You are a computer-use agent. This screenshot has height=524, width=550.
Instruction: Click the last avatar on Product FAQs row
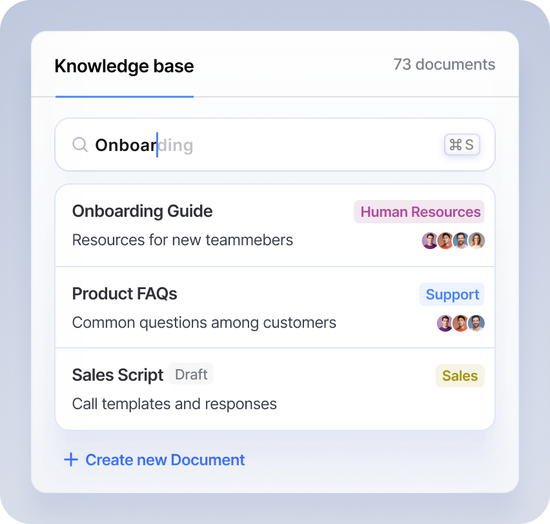tap(476, 324)
